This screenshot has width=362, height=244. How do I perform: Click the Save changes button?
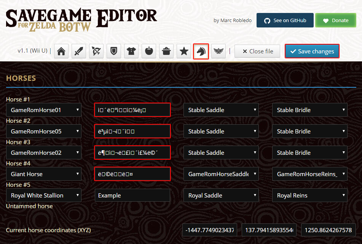click(312, 51)
